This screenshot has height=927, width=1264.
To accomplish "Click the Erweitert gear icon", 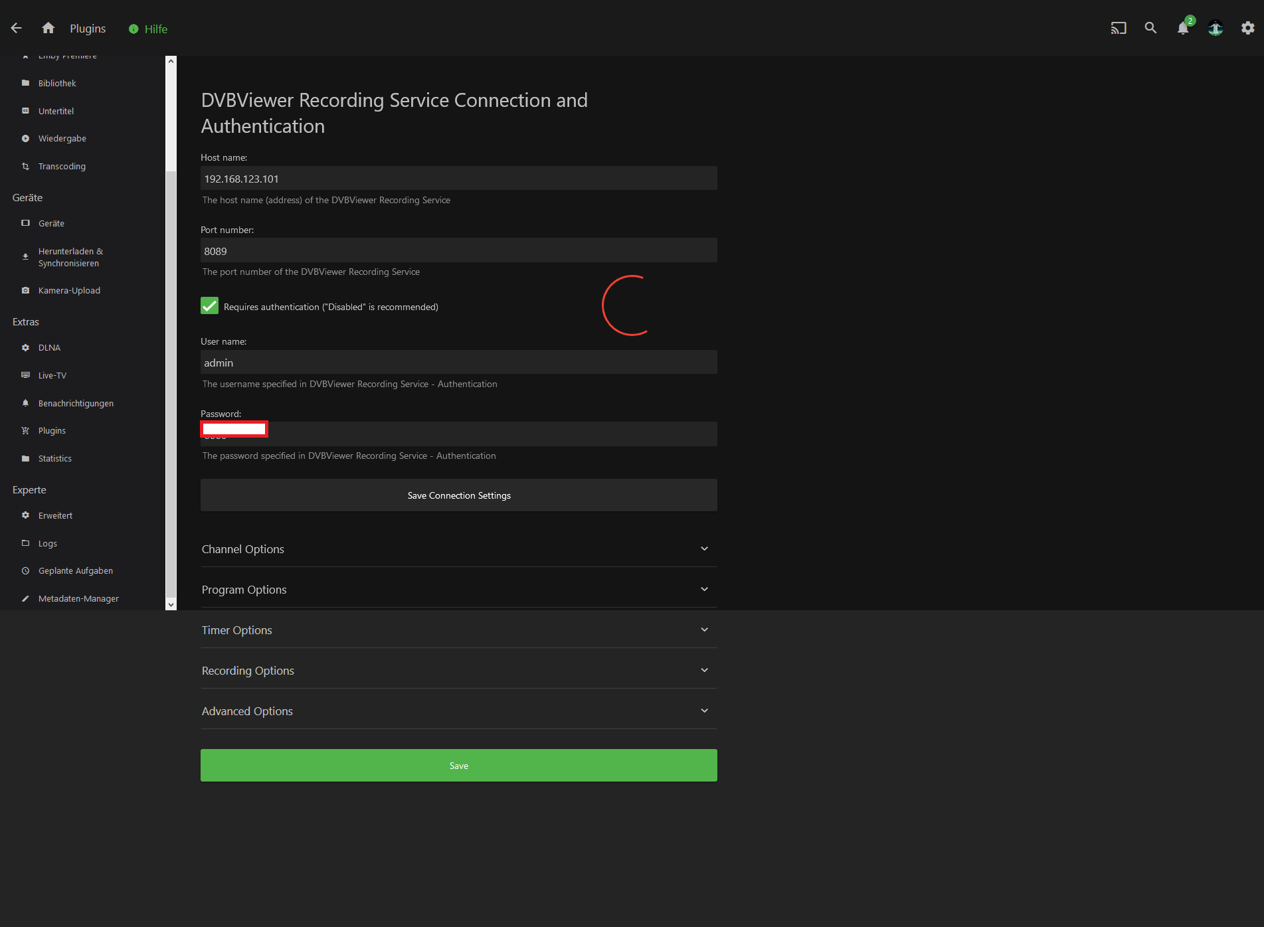I will click(x=25, y=515).
